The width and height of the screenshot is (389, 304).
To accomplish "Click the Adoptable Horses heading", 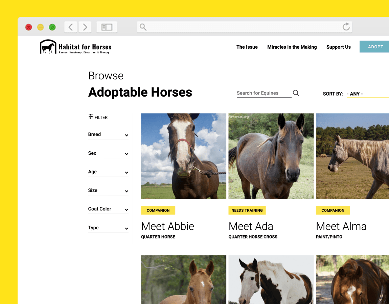I will tap(140, 93).
